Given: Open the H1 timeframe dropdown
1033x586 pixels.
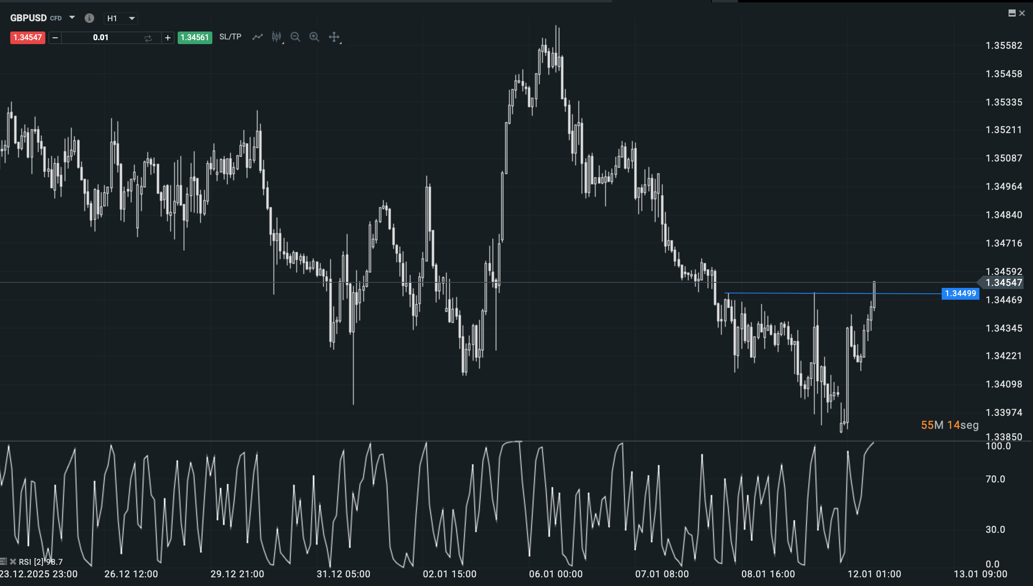Looking at the screenshot, I should click(121, 18).
